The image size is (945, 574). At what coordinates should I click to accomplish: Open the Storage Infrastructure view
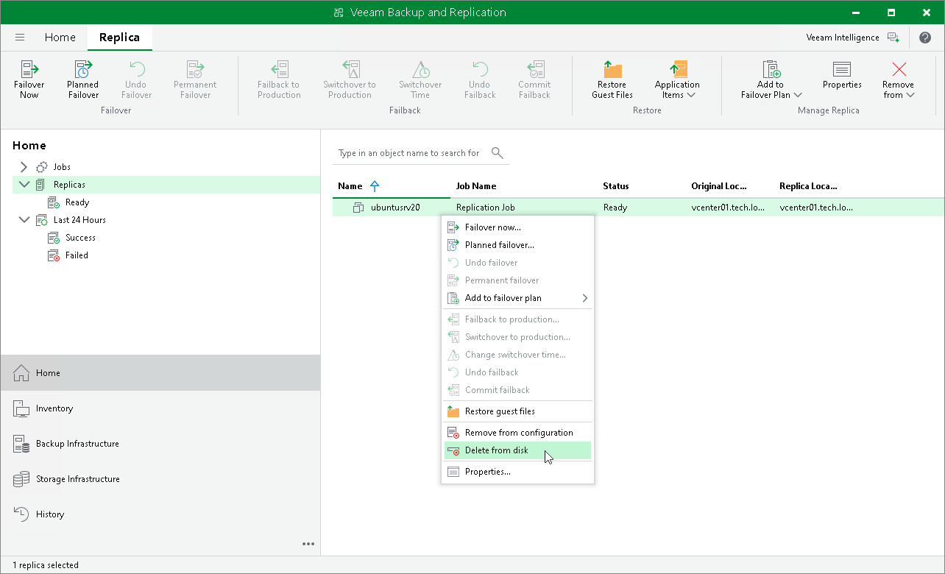(160, 479)
